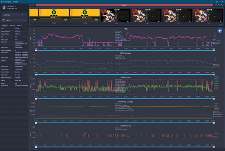Click the user avatar icon in sidebar
The height and width of the screenshot is (151, 225).
tap(3, 8)
